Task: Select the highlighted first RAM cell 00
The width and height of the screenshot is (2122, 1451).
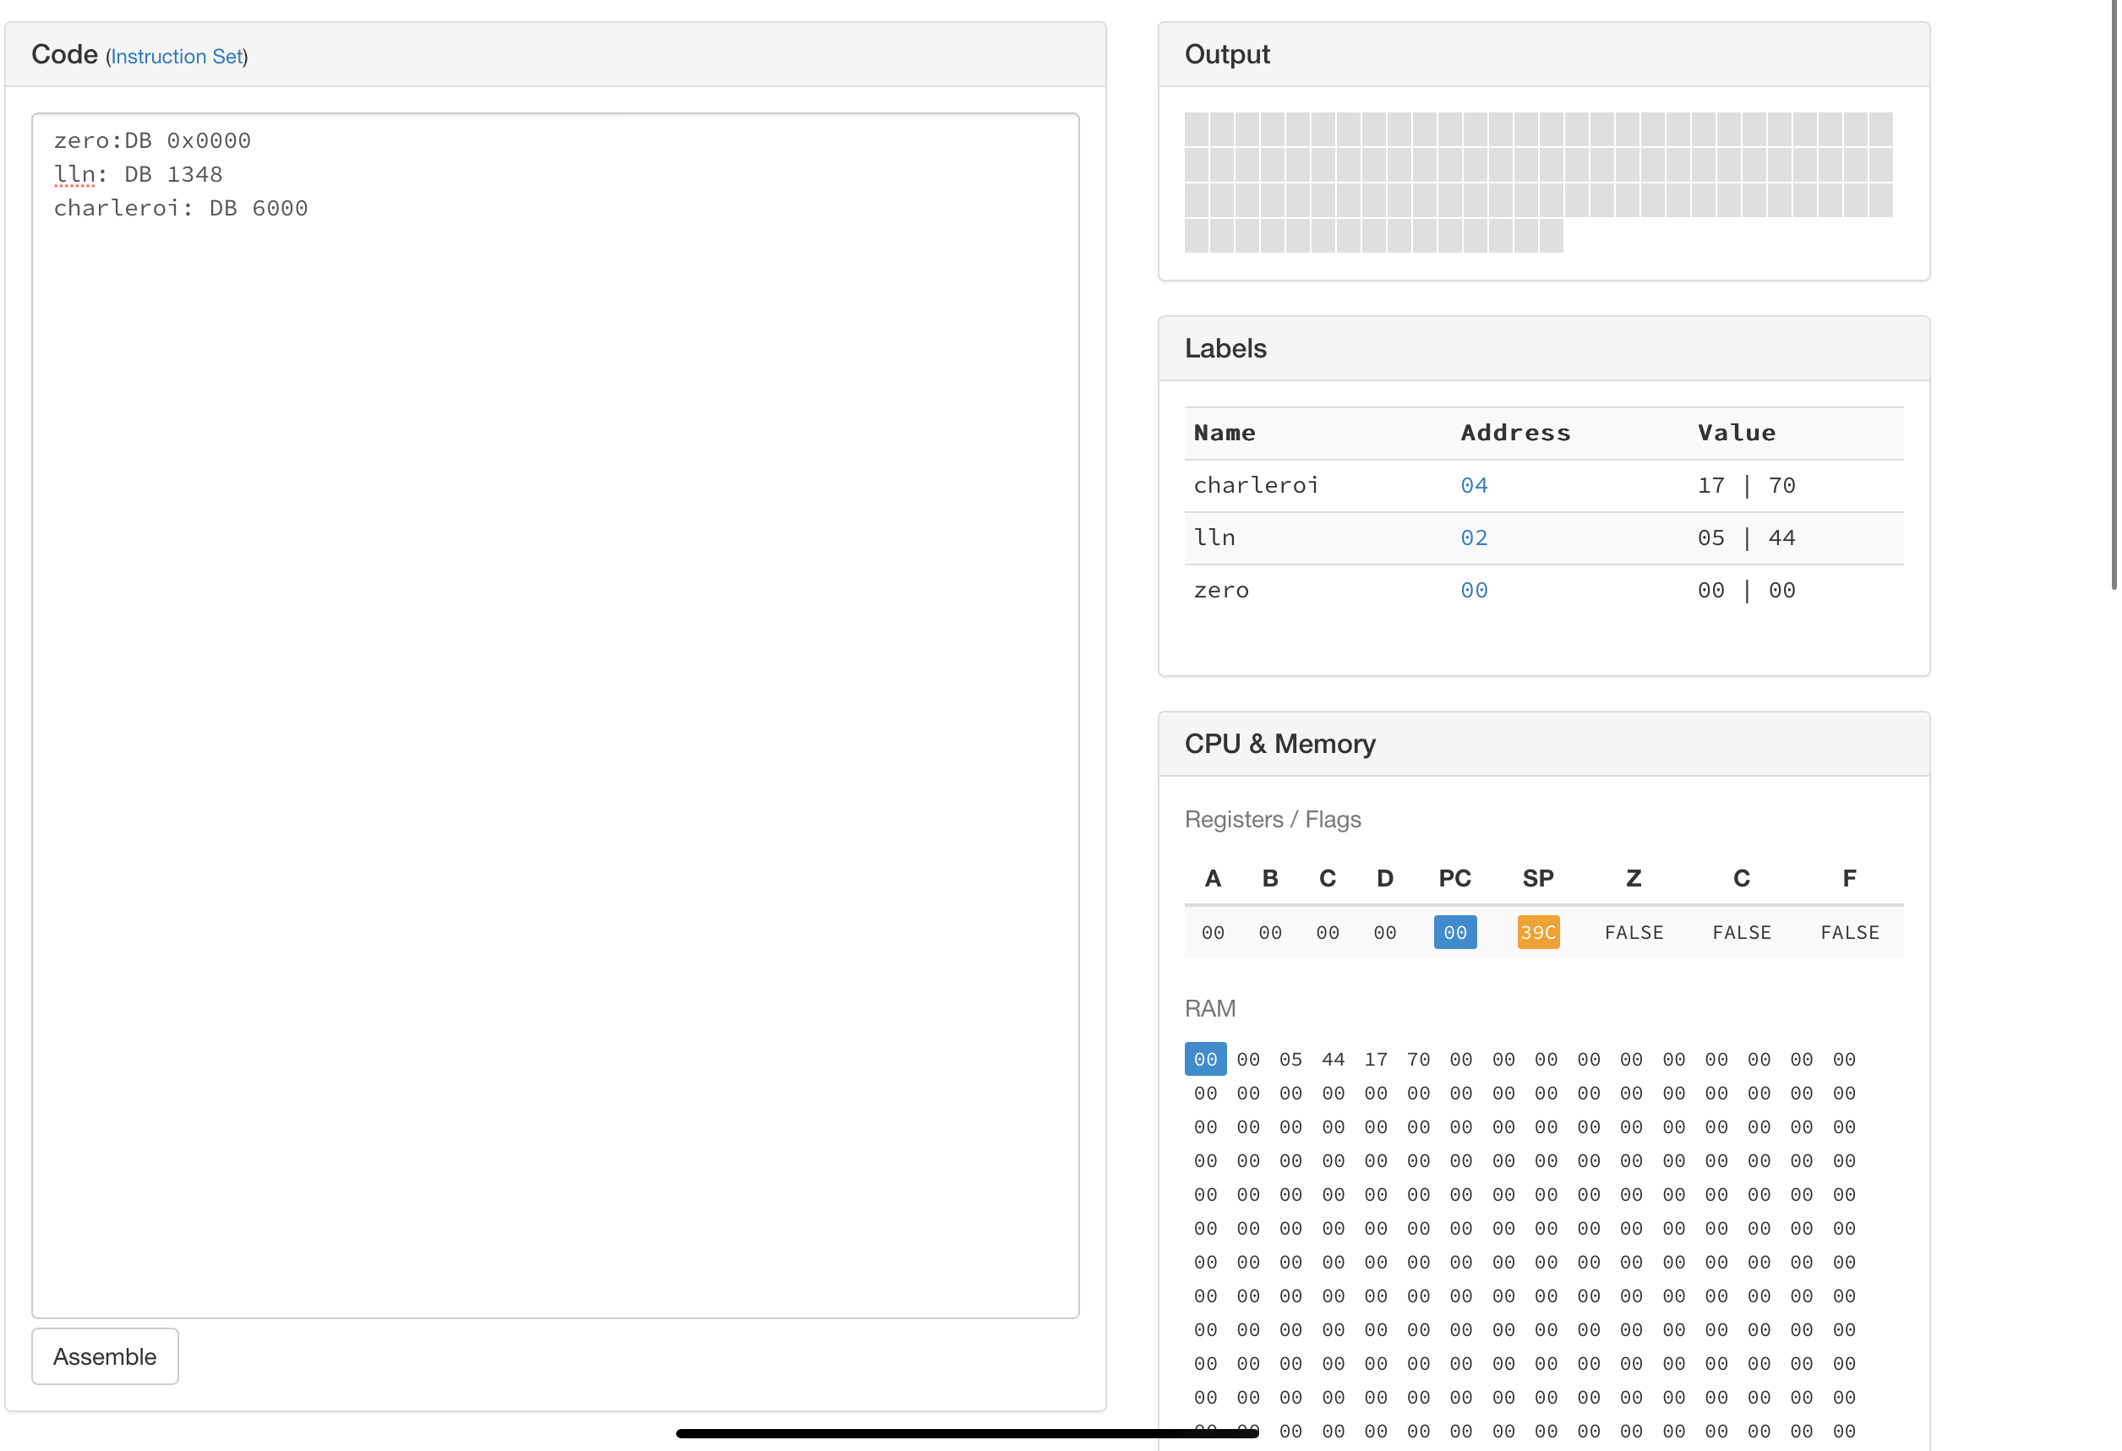Action: coord(1205,1059)
